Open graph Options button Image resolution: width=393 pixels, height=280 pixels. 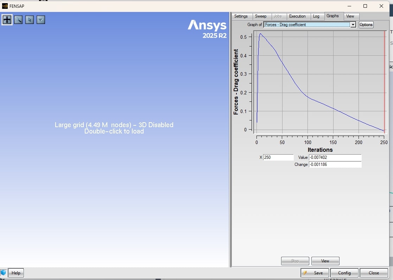(x=366, y=25)
